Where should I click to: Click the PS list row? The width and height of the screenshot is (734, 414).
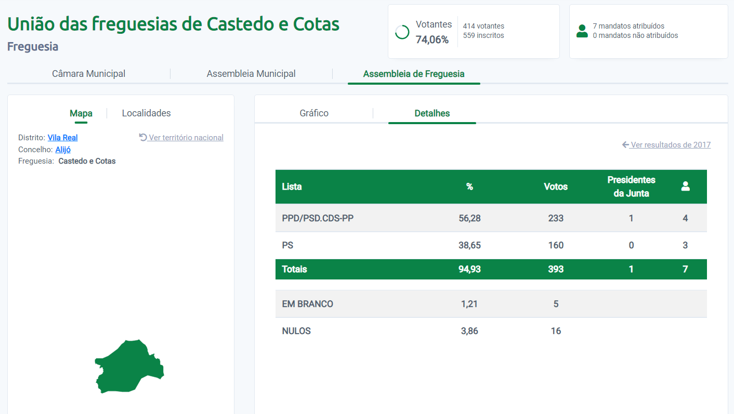[288, 245]
